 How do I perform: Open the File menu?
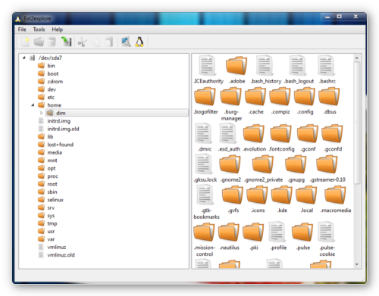tap(22, 30)
